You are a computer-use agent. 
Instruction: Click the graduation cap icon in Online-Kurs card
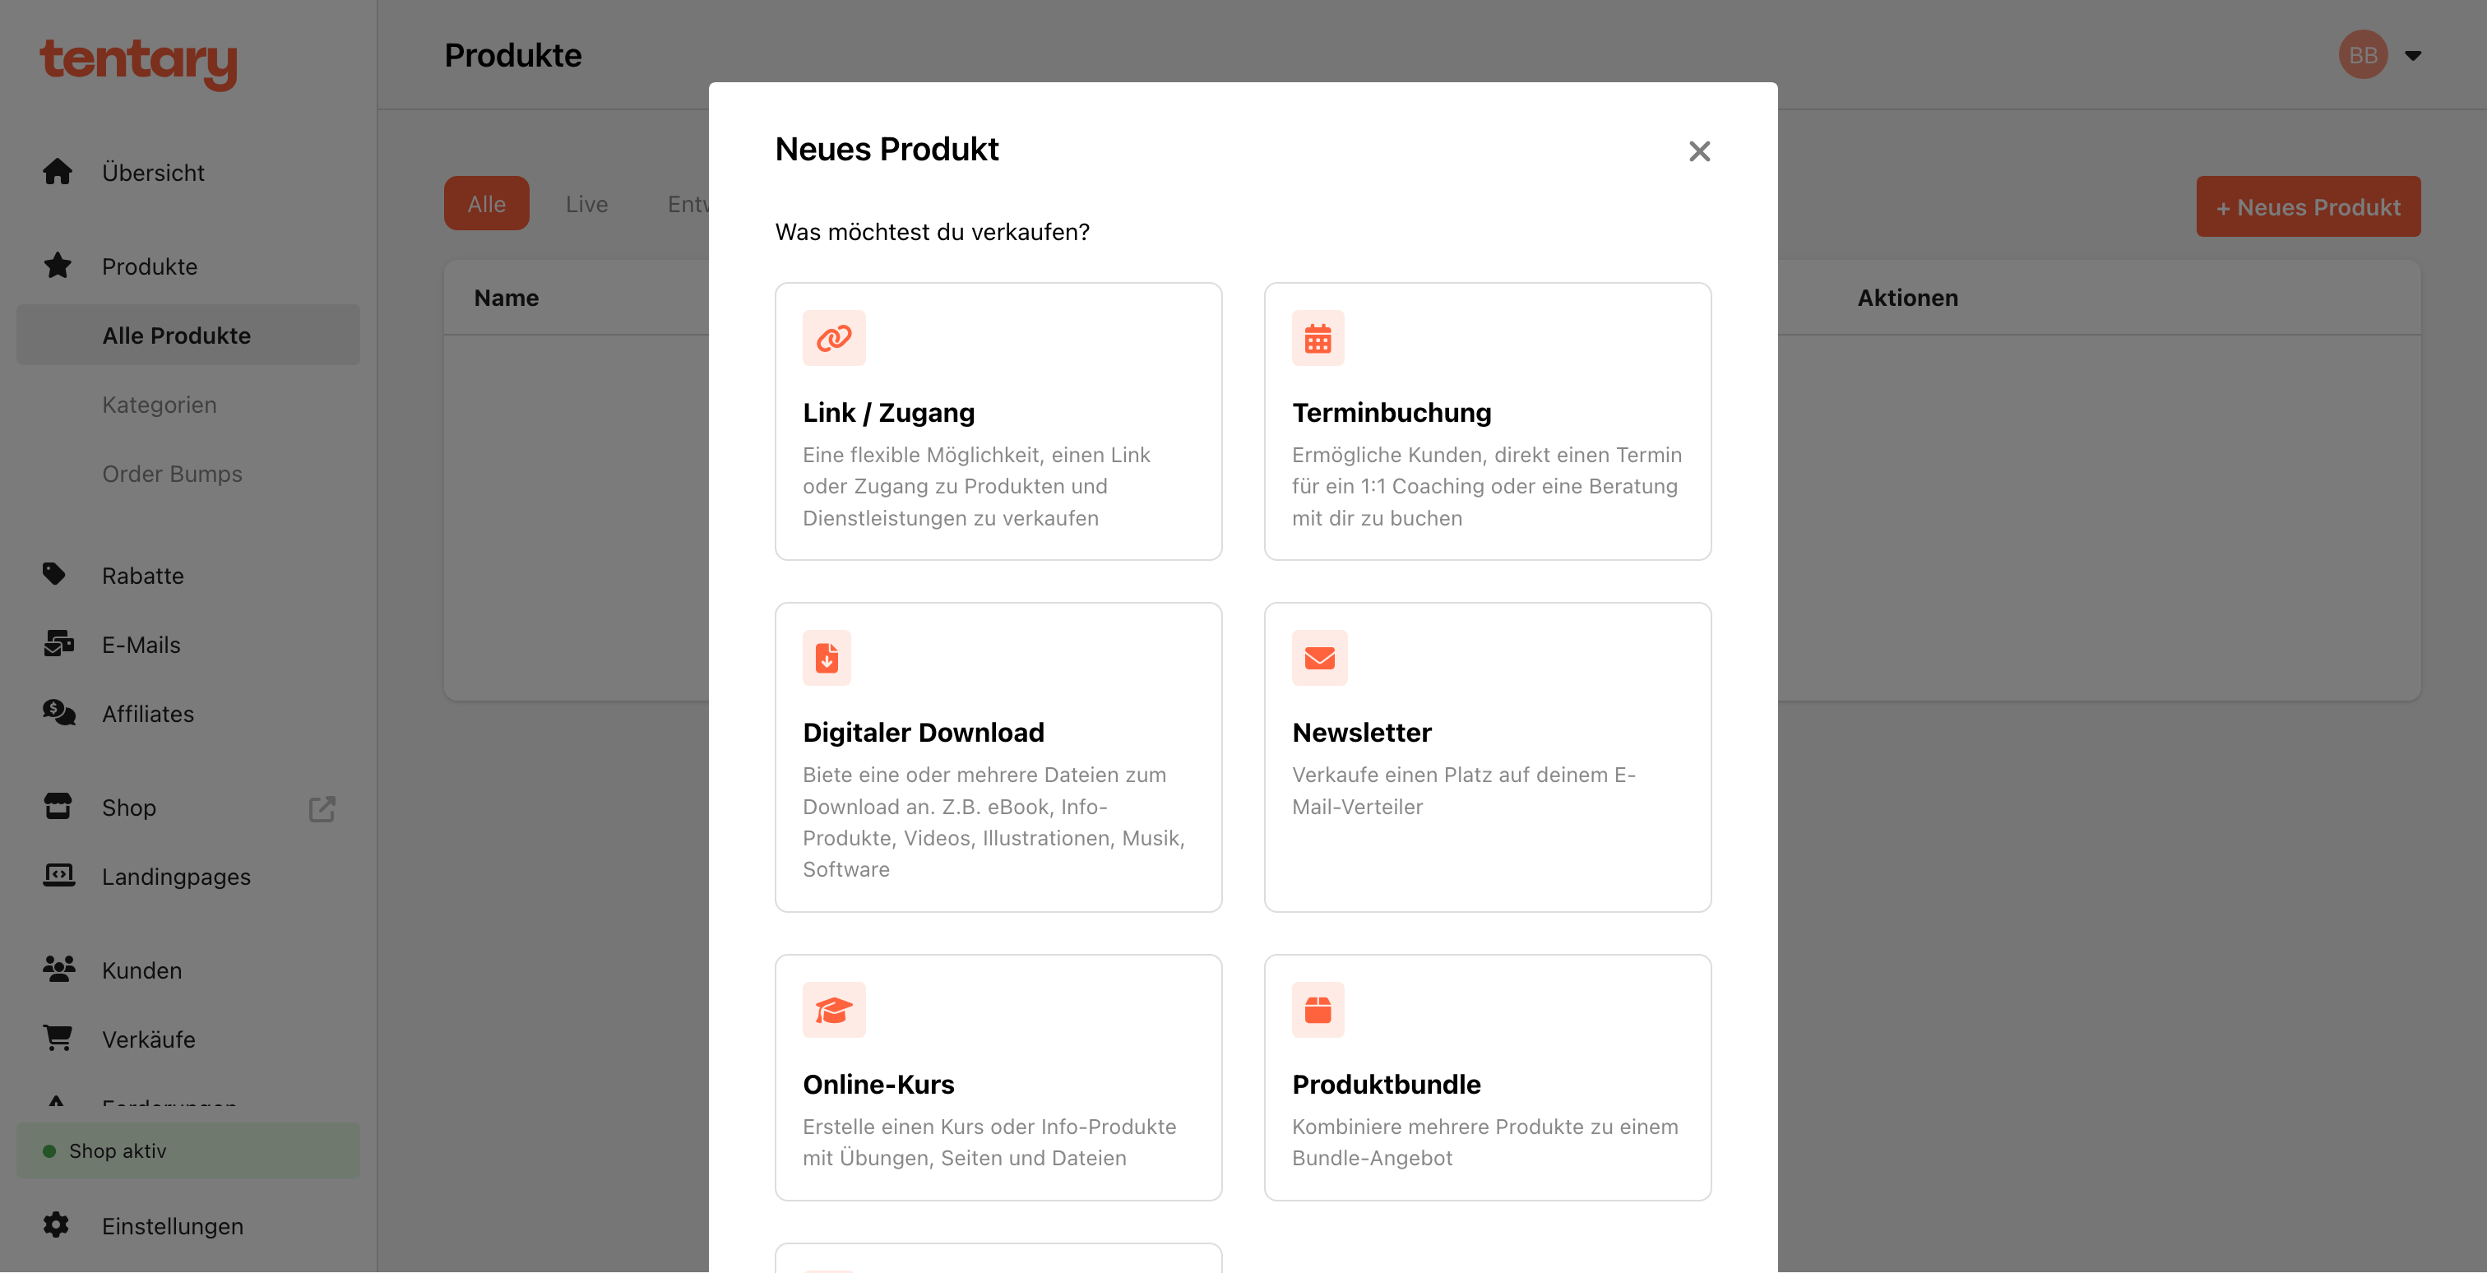(x=834, y=1010)
